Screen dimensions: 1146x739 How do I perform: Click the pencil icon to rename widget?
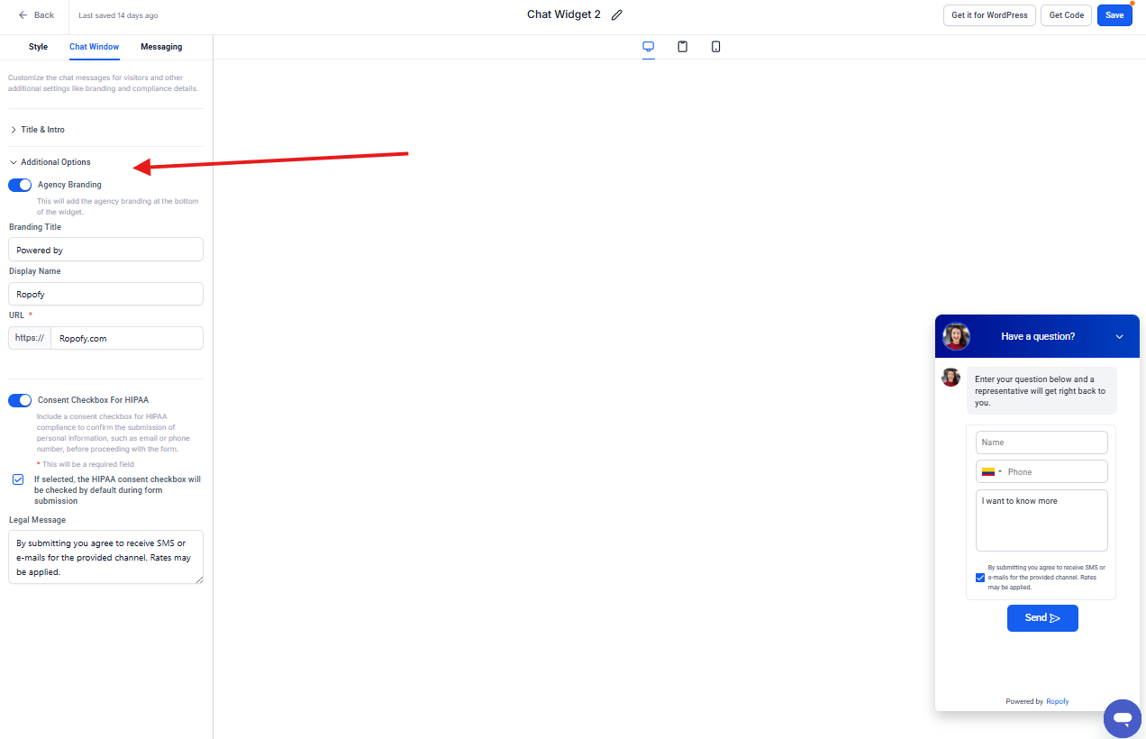pos(617,15)
